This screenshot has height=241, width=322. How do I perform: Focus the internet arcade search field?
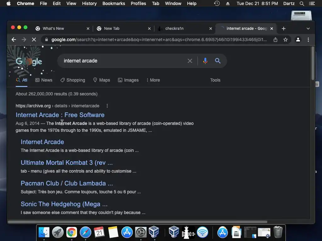point(123,61)
